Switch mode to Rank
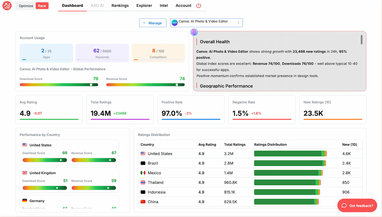This screenshot has height=217, width=382. (x=42, y=6)
